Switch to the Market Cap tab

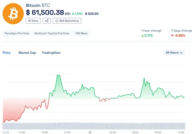pyautogui.click(x=27, y=53)
